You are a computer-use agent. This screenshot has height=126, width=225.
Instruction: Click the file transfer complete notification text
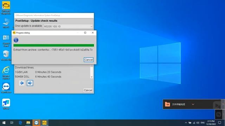179,104
